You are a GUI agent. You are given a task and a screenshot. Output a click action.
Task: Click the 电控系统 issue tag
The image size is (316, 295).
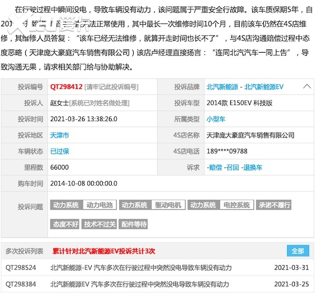pos(237,205)
